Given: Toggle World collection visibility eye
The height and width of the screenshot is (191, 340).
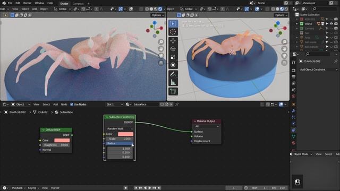Looking at the screenshot, I should point(331,23).
